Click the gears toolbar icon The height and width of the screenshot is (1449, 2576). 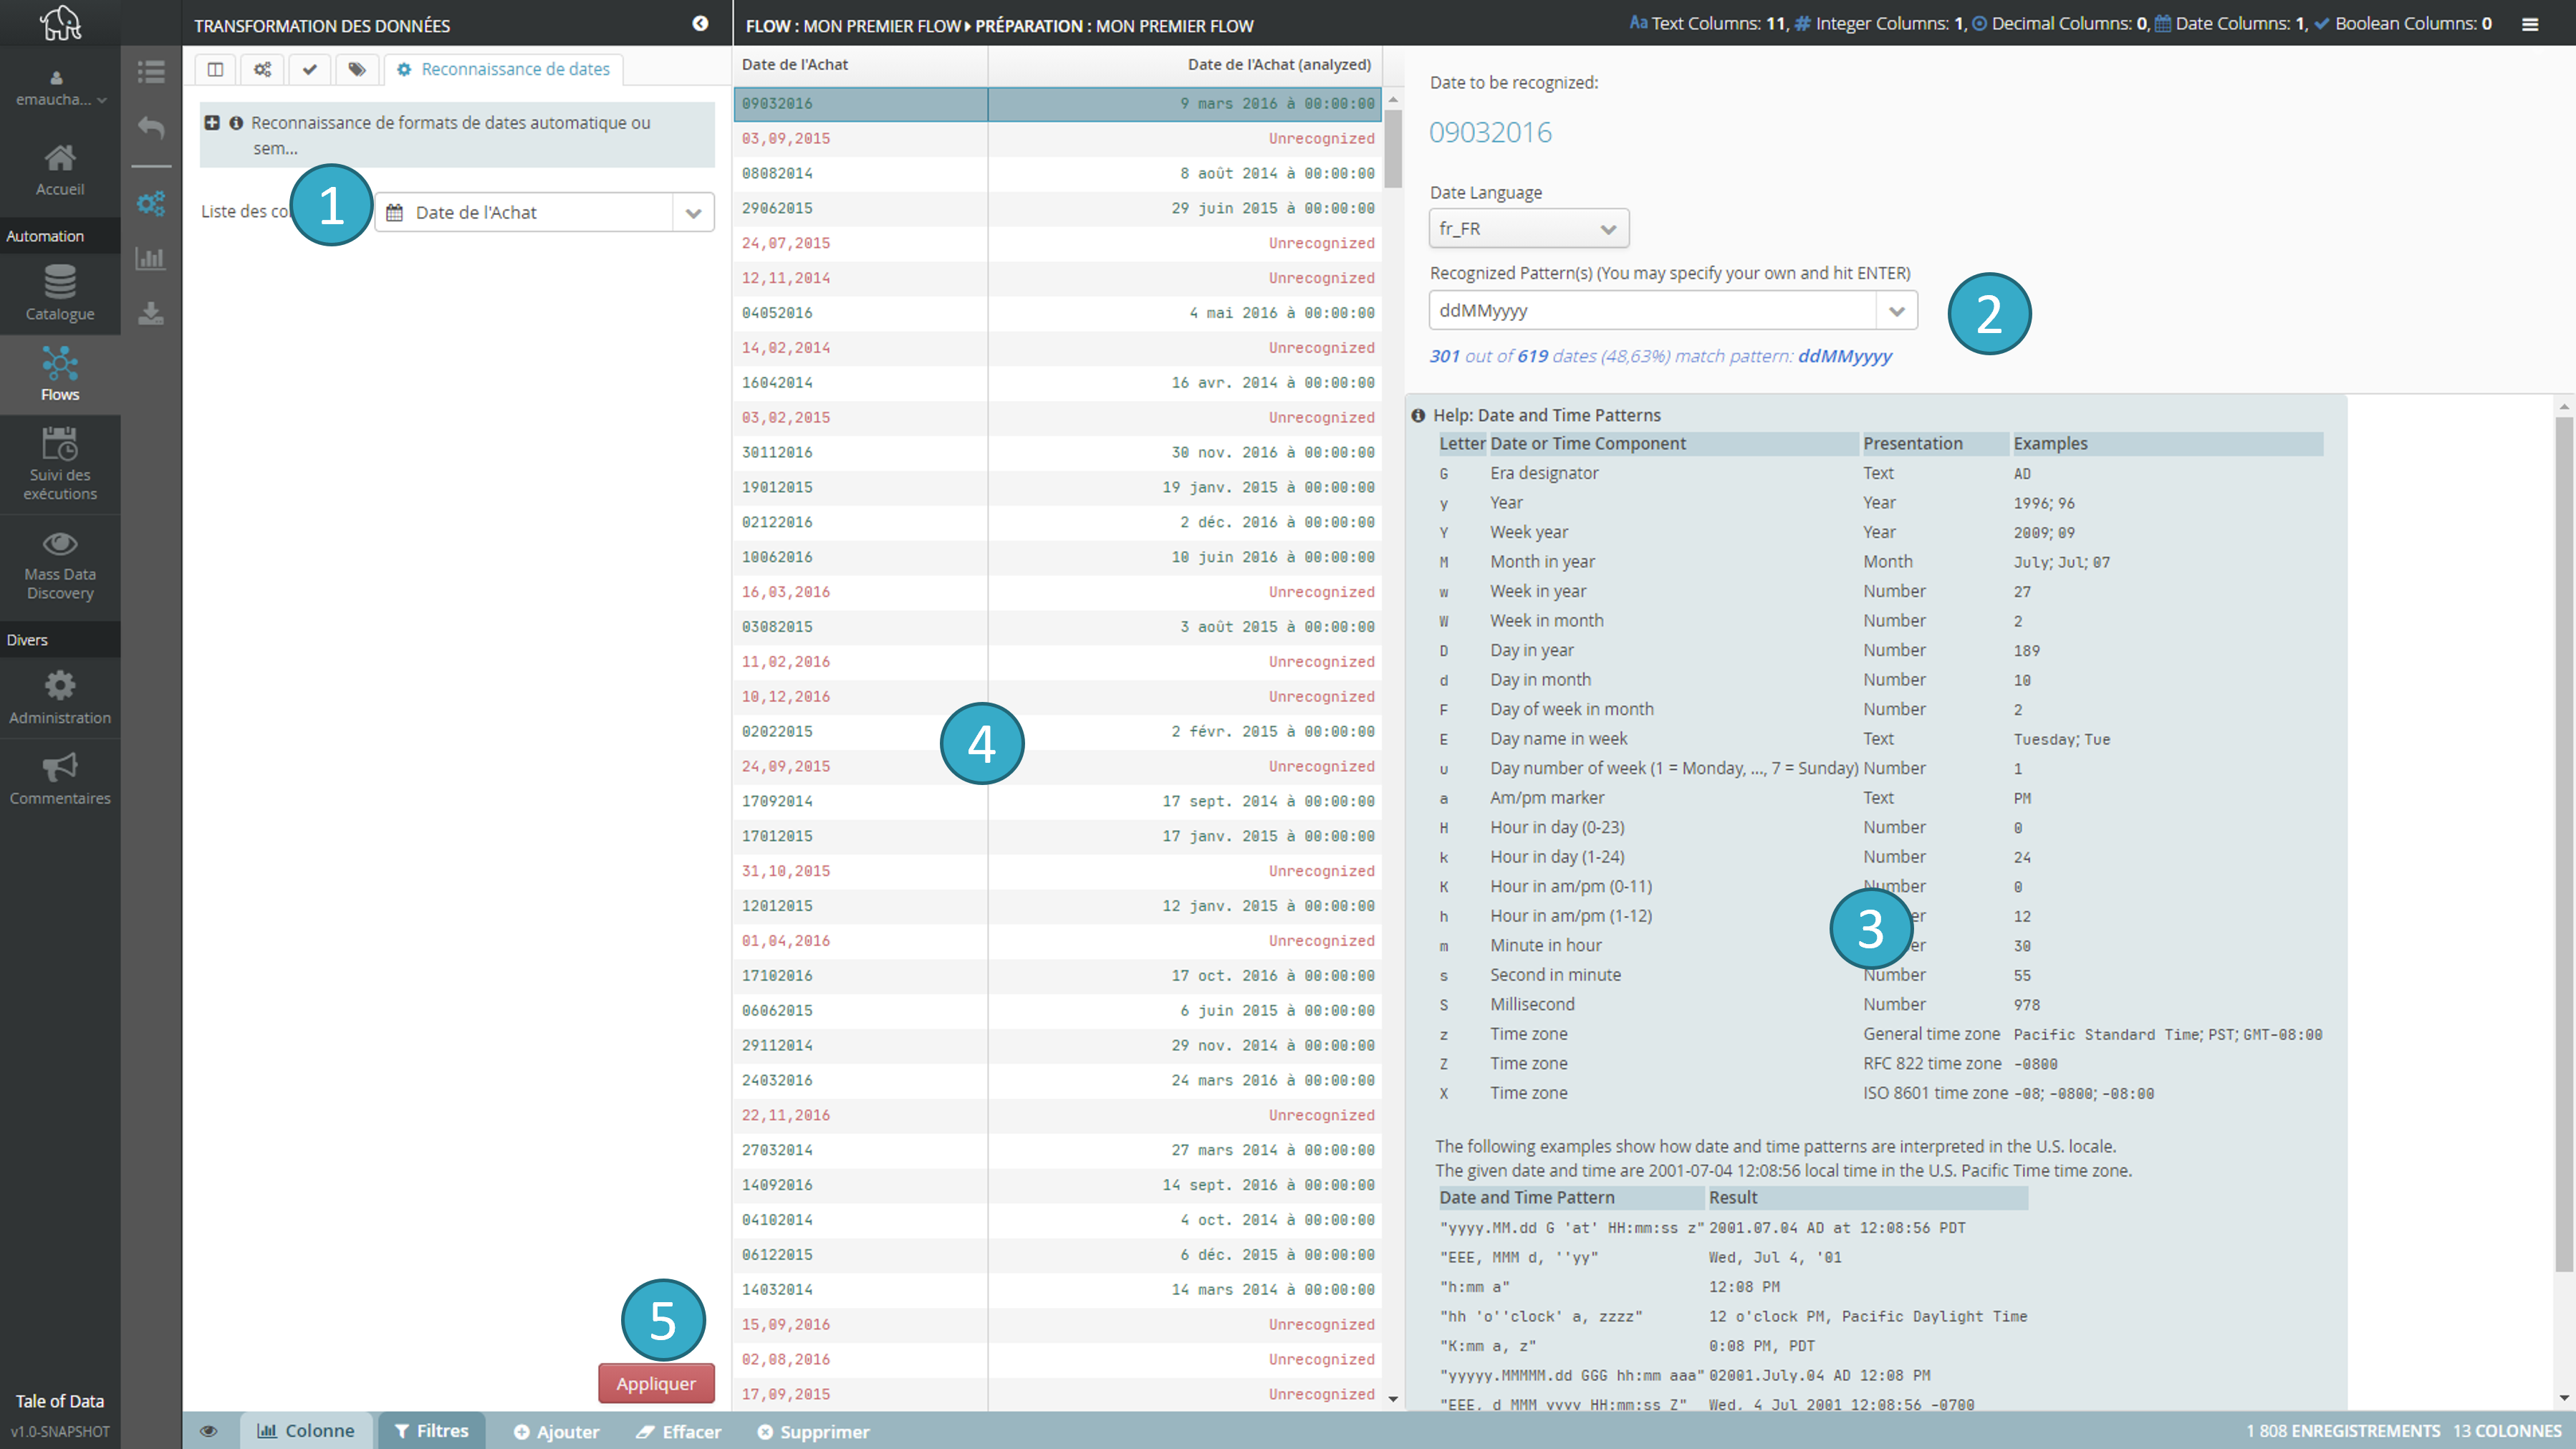263,69
